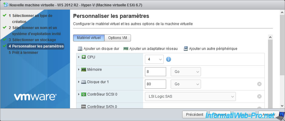Viewport: 285px width, 121px height.
Task: Click the Mémoire RAM module icon
Action: (x=83, y=70)
